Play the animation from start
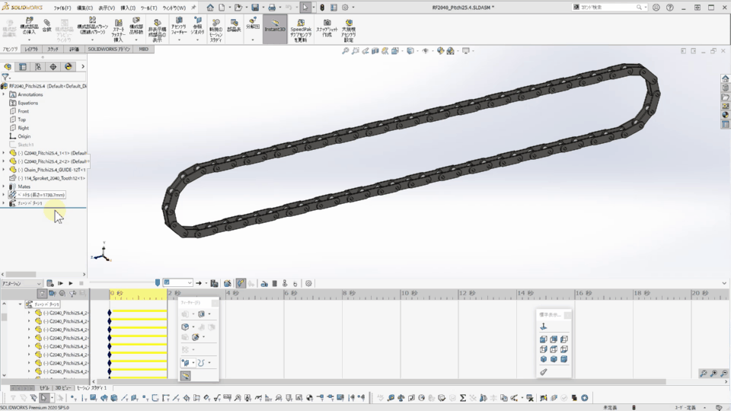 tap(60, 283)
